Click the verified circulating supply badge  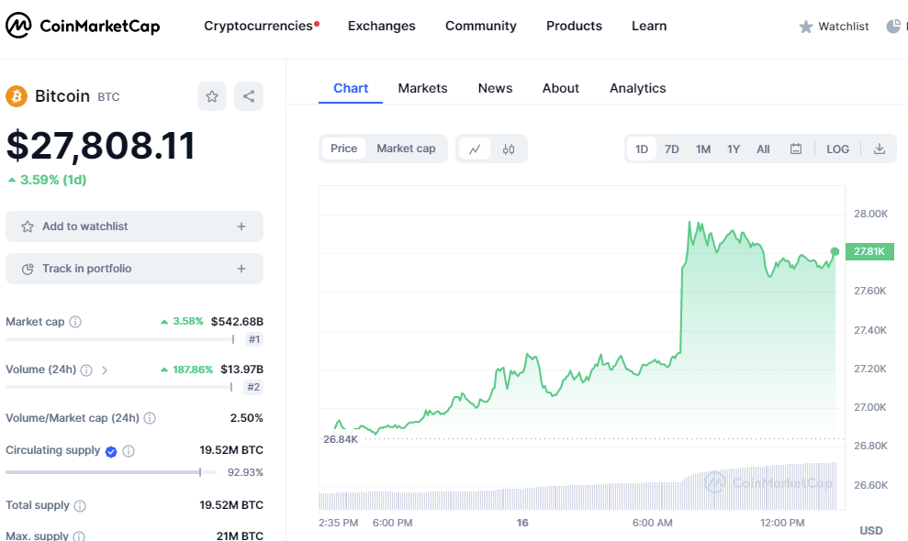point(111,451)
